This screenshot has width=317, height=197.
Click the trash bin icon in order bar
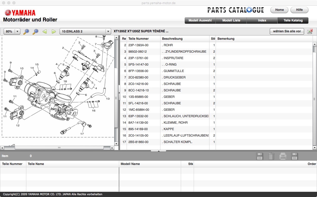(271, 156)
